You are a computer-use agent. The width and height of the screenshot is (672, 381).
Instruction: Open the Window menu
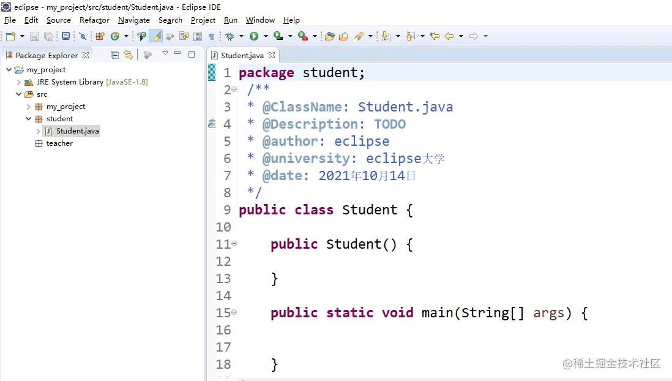pos(260,20)
